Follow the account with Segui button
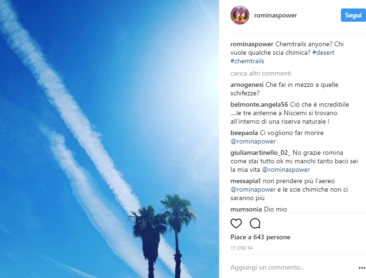 (353, 15)
